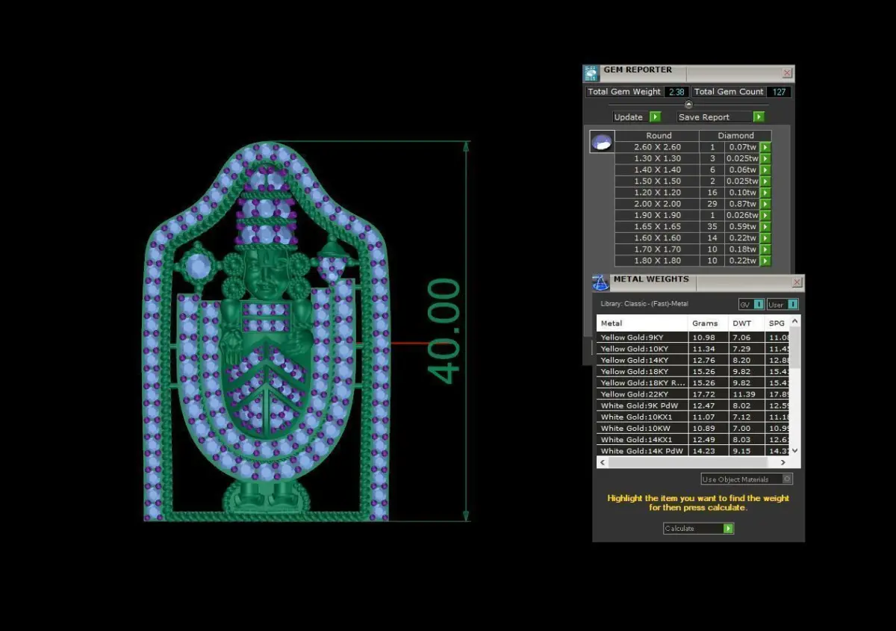Select the White Gold:10KX1 row
This screenshot has width=896, height=631.
[x=693, y=417]
